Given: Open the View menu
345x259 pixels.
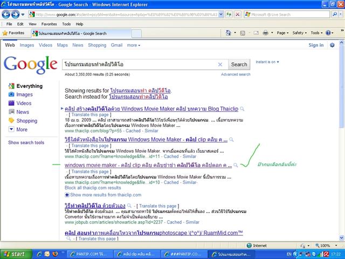Looking at the screenshot, I should [x=32, y=24].
